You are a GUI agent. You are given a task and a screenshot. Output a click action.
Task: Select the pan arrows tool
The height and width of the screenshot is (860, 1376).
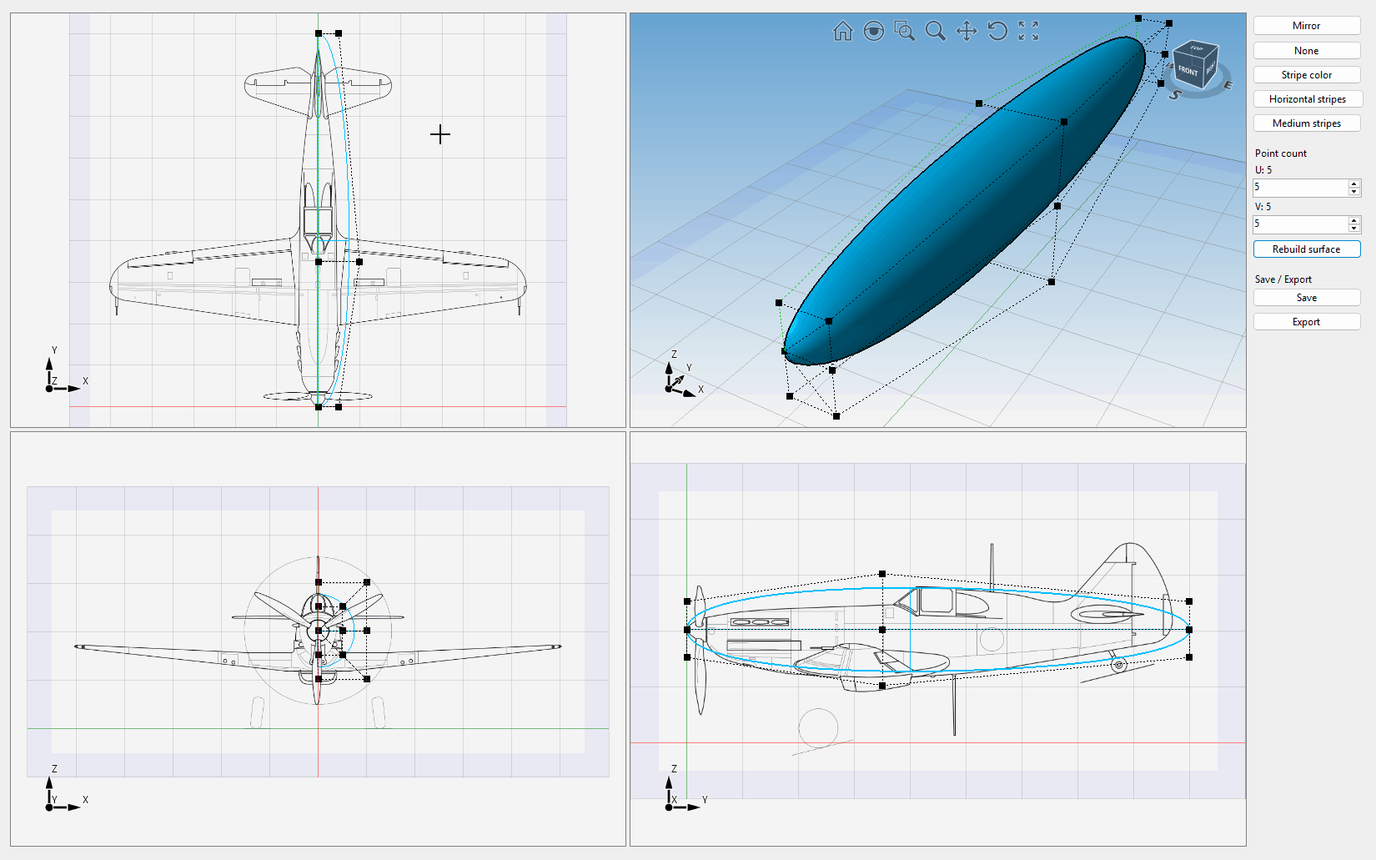[967, 32]
